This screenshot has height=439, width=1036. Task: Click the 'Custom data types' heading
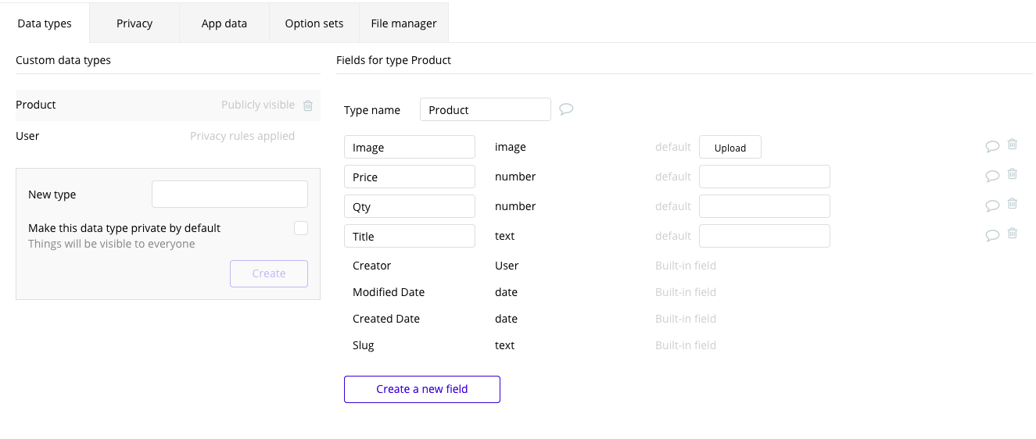(63, 60)
